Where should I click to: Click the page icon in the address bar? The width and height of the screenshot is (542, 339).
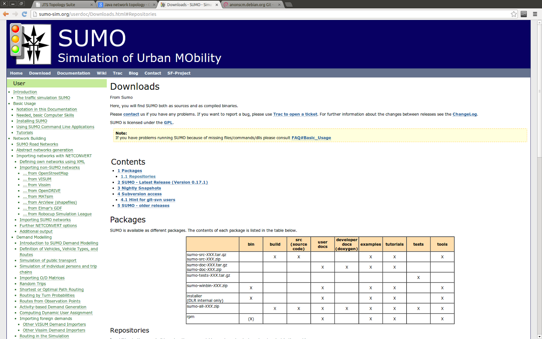[x=35, y=14]
